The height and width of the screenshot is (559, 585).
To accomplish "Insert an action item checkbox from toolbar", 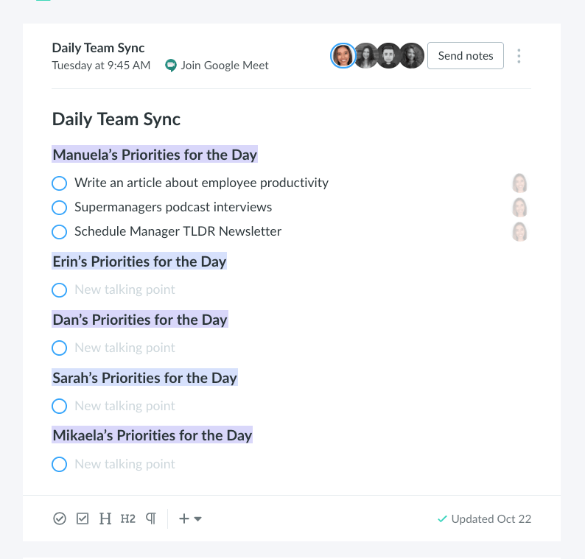I will 83,518.
